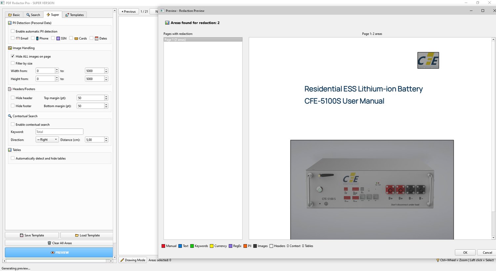Increase the Top margin value with up arrow
Viewport: 496px width, 271px height.
click(x=106, y=97)
